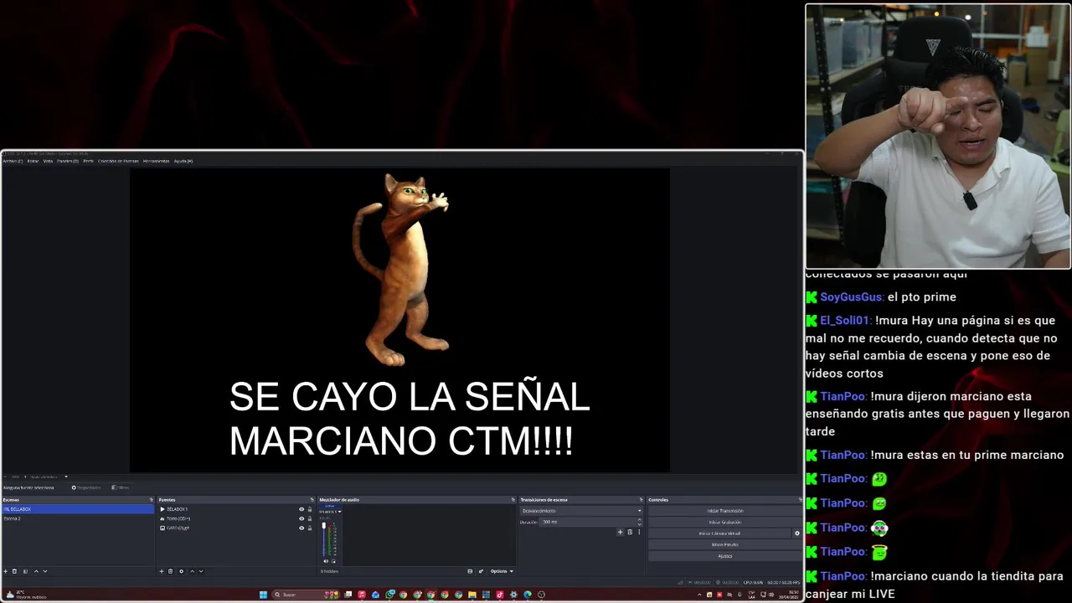The height and width of the screenshot is (603, 1072).
Task: Add a new scene in Escenas panel
Action: click(5, 571)
